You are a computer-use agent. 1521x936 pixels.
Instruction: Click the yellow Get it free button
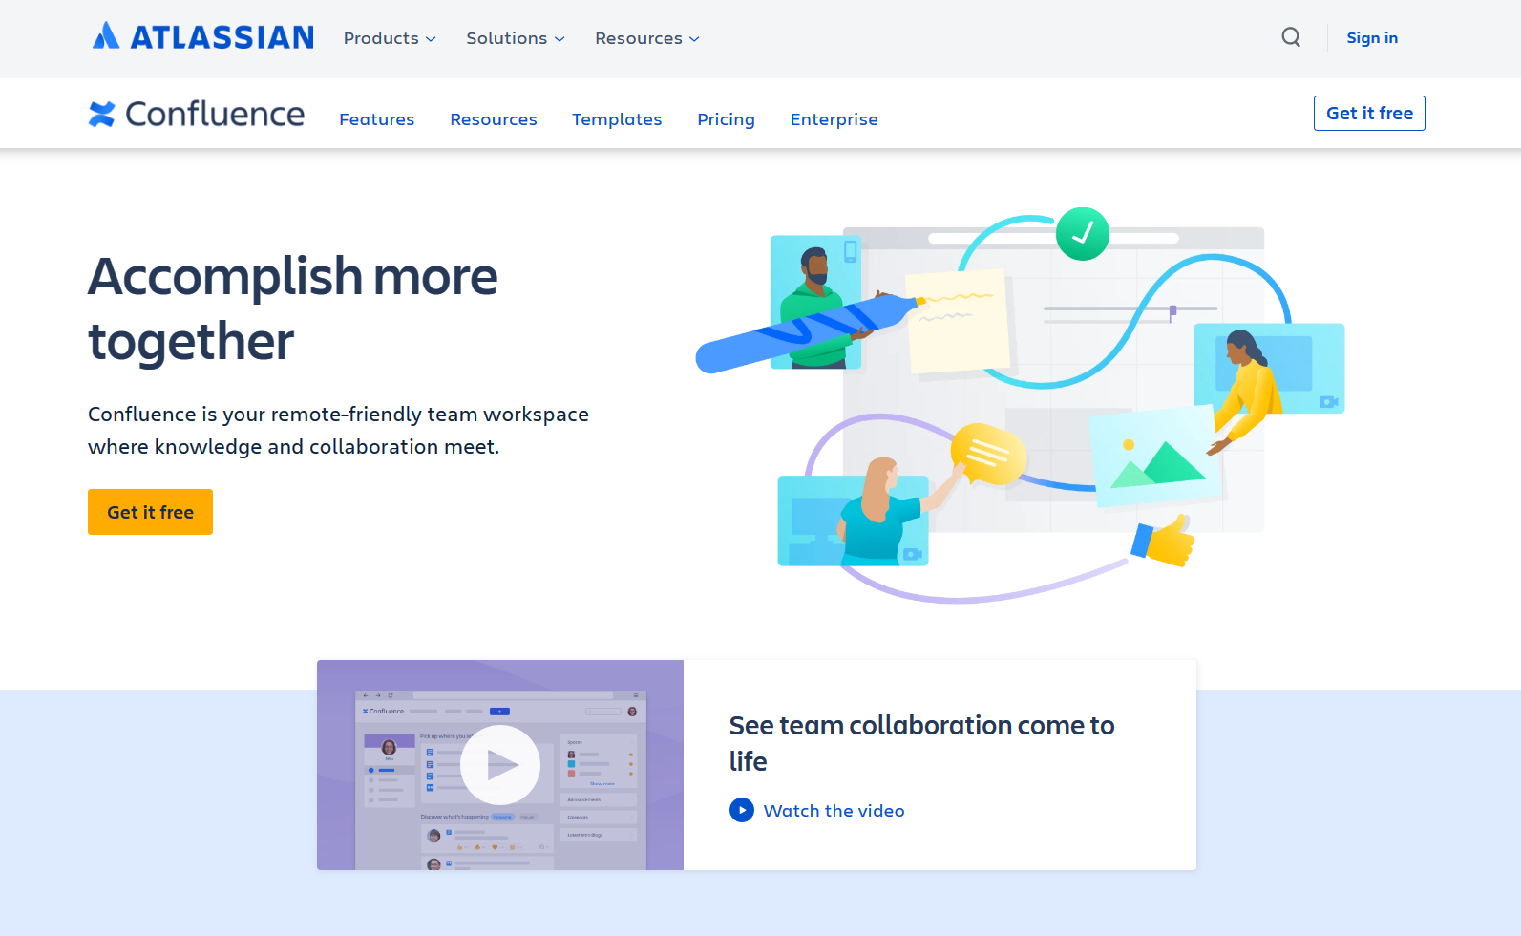pos(150,512)
